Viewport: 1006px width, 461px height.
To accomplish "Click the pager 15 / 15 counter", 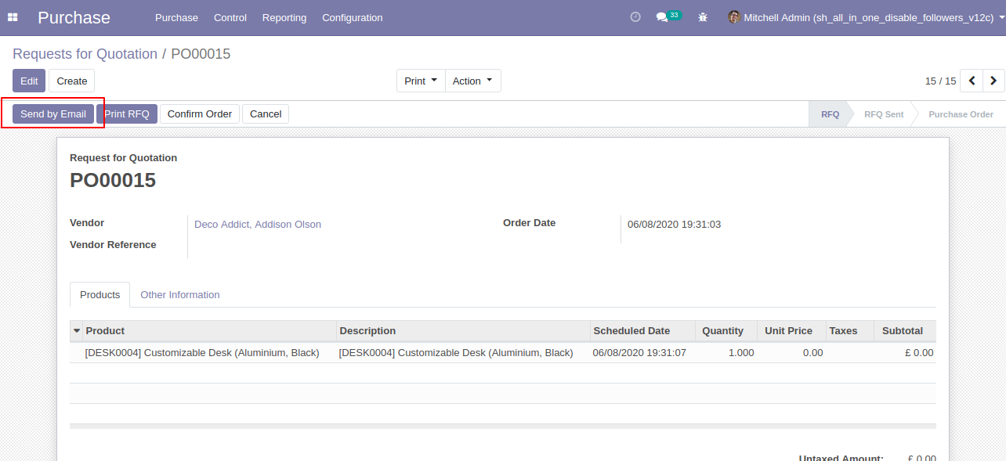I will (940, 81).
